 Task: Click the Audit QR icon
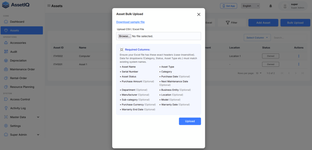click(x=6, y=52)
